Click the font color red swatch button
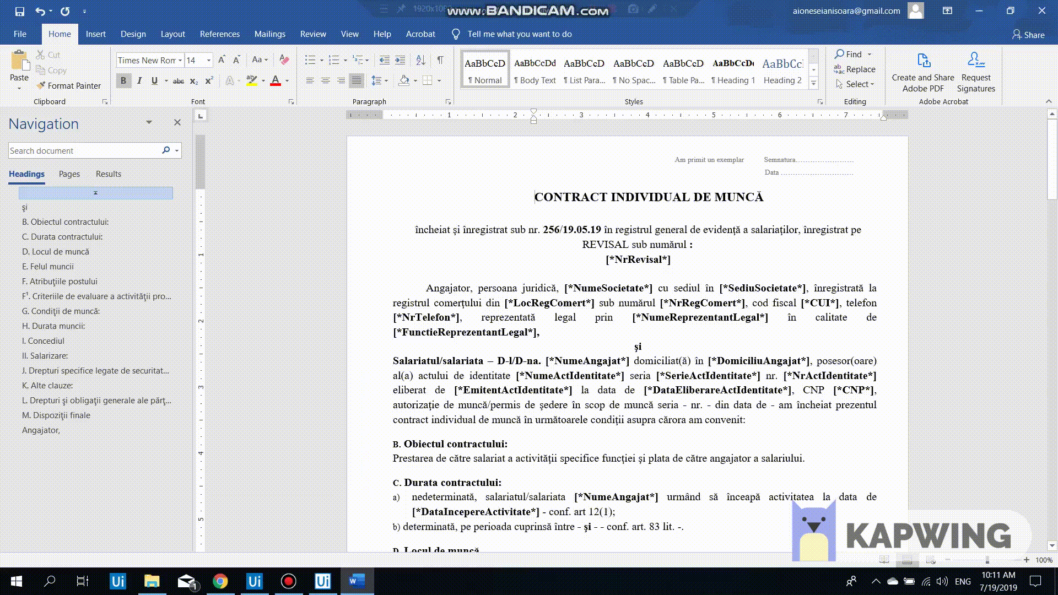 [x=276, y=81]
